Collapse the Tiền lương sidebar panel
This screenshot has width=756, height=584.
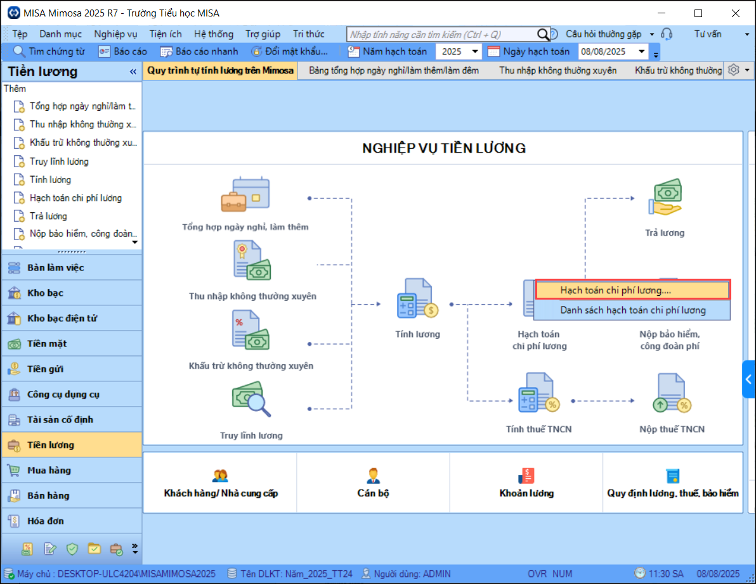(x=133, y=72)
